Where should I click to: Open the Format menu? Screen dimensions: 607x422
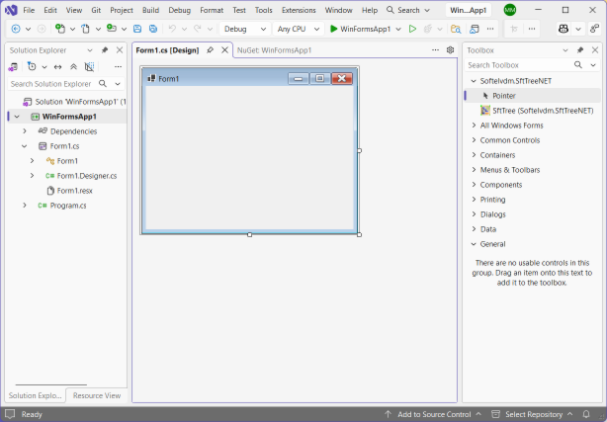pyautogui.click(x=212, y=10)
